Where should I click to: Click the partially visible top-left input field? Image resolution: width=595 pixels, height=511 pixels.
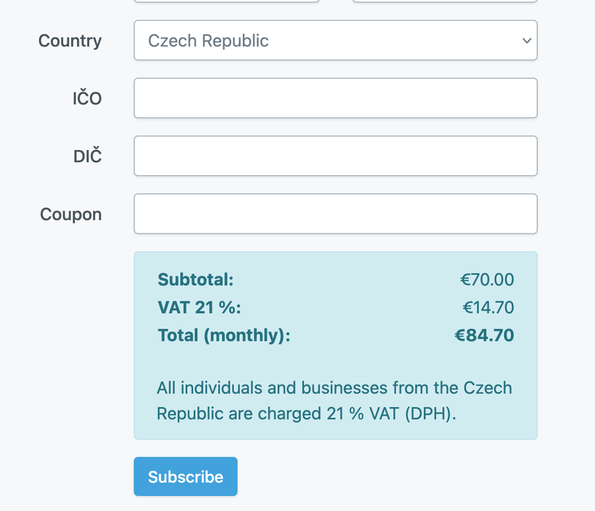click(226, 1)
